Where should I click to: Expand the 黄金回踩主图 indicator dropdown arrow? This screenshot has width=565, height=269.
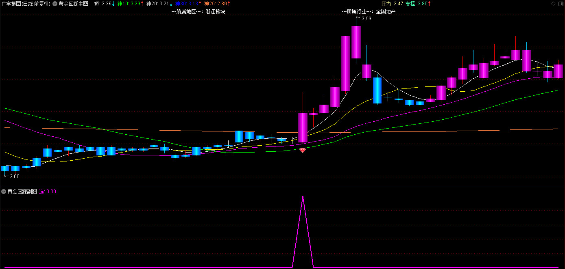tap(55, 4)
